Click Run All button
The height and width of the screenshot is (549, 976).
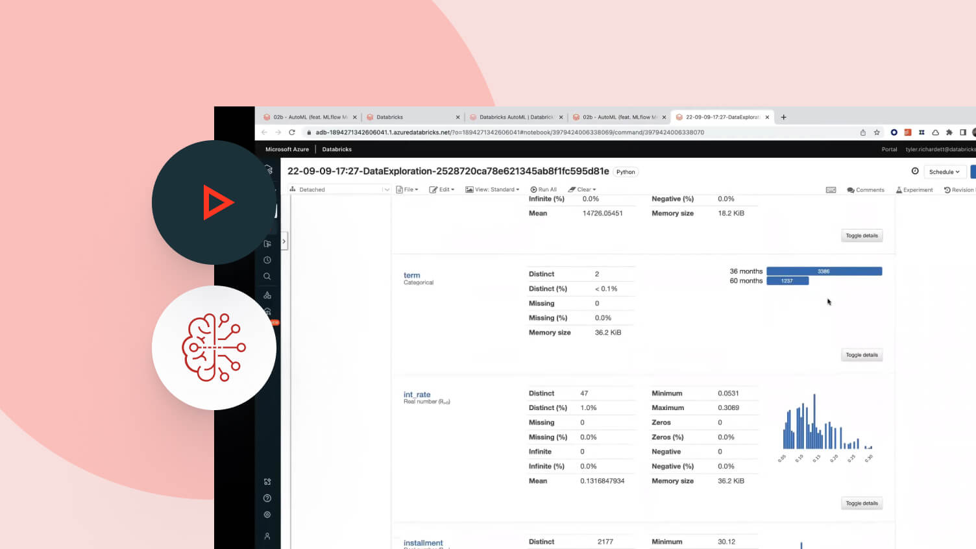tap(544, 189)
